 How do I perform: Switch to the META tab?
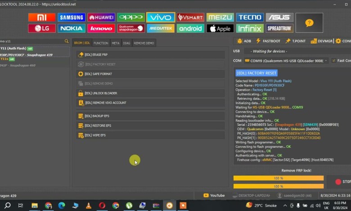(x=116, y=43)
